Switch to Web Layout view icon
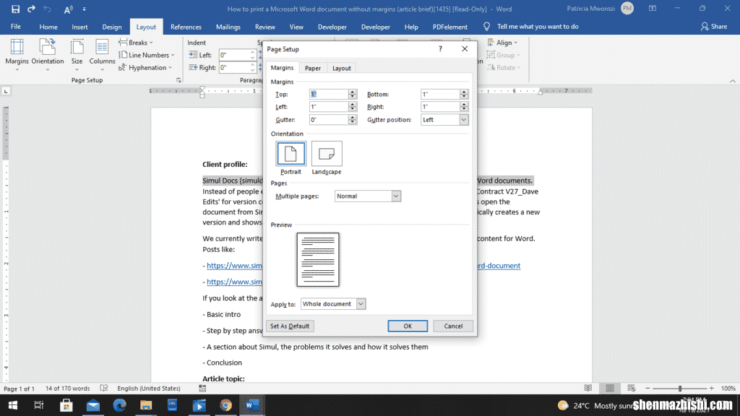The width and height of the screenshot is (740, 416). 632,388
